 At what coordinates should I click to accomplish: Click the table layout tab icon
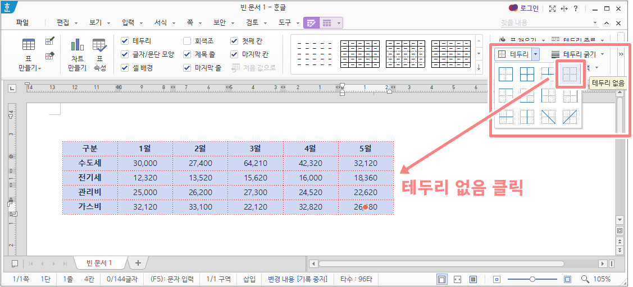(326, 23)
